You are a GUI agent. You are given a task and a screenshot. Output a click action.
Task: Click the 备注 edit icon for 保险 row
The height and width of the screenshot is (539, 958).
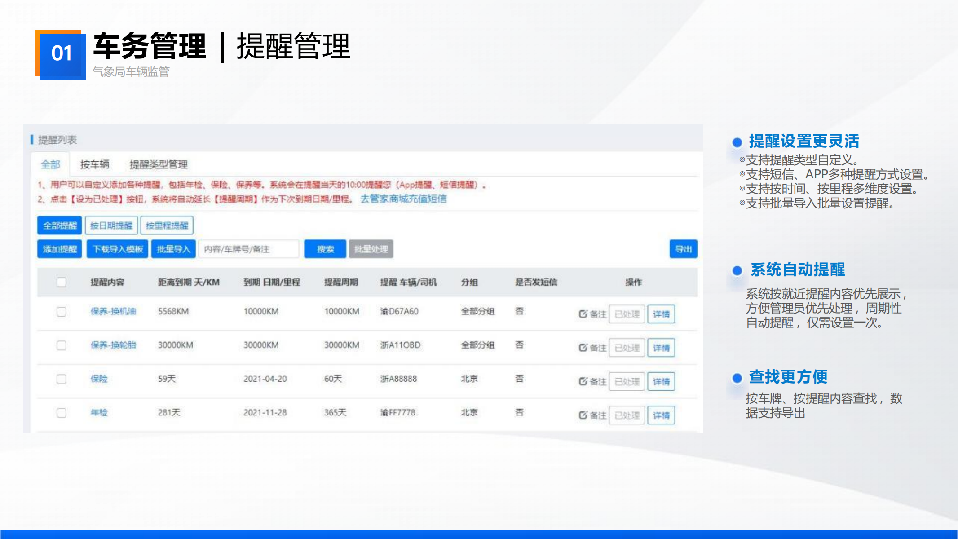coord(583,381)
